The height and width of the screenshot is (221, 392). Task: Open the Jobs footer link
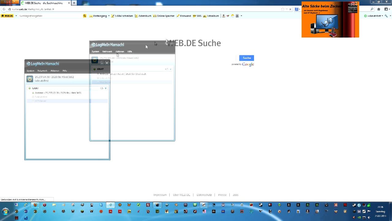pos(236,195)
